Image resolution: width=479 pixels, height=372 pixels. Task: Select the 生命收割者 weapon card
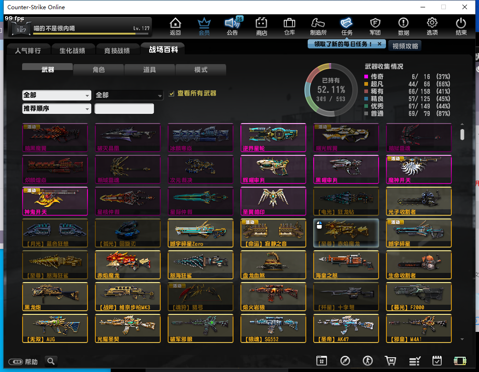419,265
